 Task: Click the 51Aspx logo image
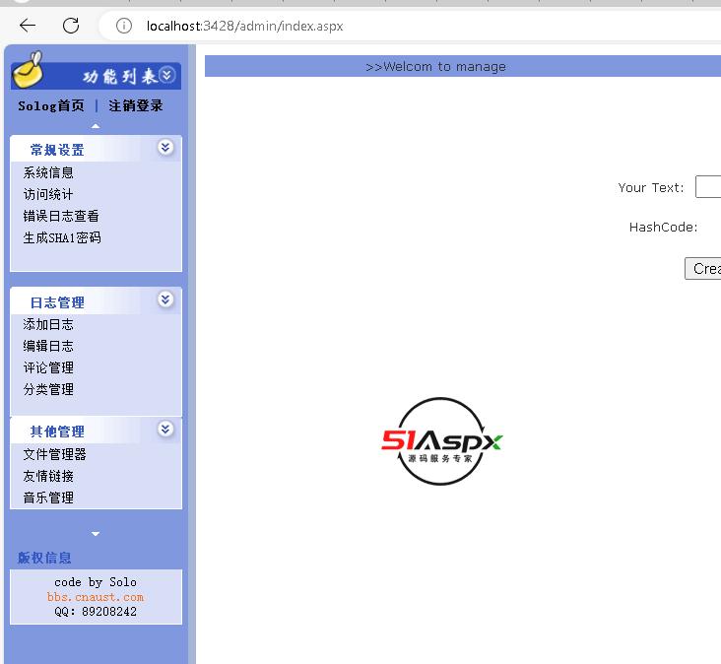click(x=442, y=441)
